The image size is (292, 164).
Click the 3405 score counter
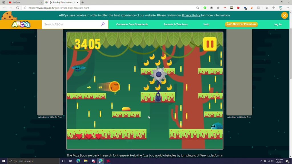pyautogui.click(x=87, y=44)
